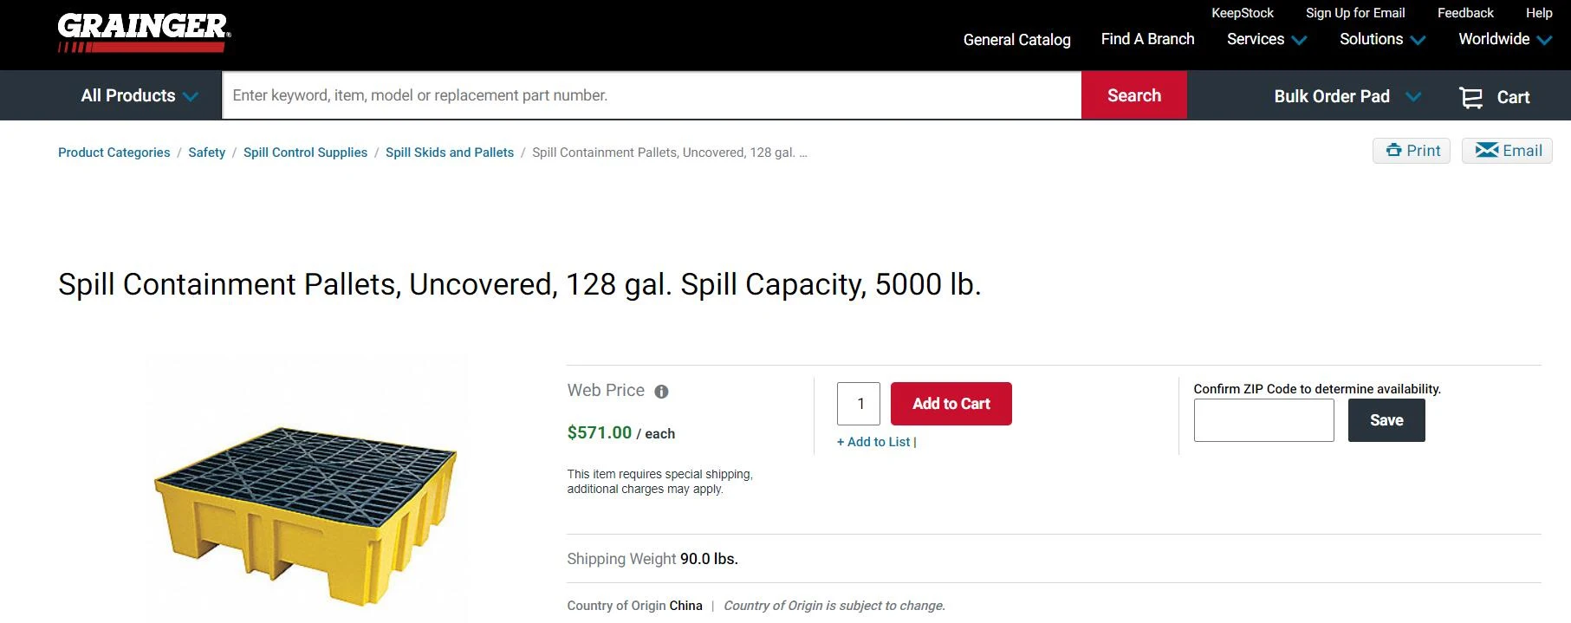
Task: Focus the keyword search field
Action: pyautogui.click(x=651, y=95)
